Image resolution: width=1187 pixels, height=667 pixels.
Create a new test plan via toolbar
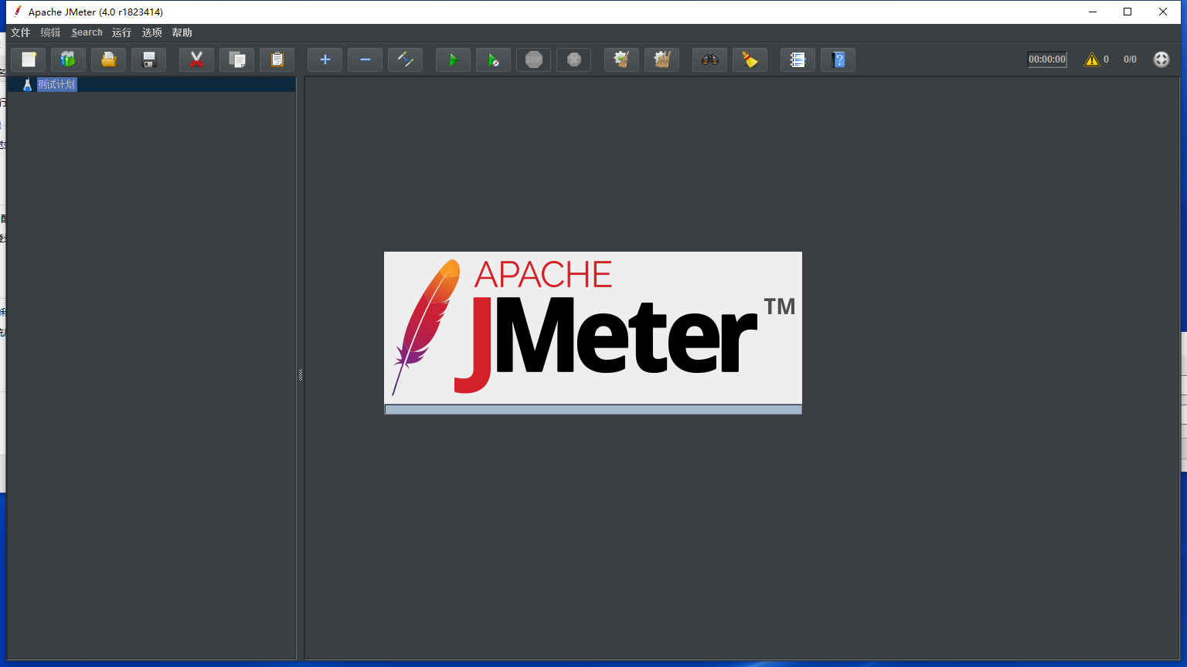pos(29,59)
